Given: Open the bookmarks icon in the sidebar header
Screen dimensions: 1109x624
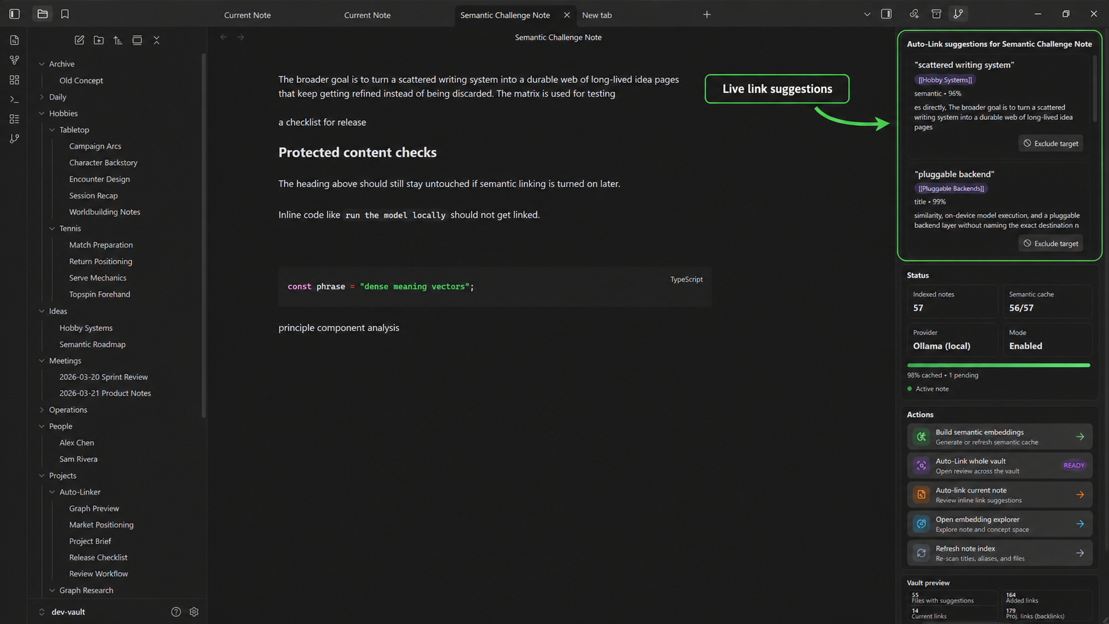Looking at the screenshot, I should (x=65, y=14).
